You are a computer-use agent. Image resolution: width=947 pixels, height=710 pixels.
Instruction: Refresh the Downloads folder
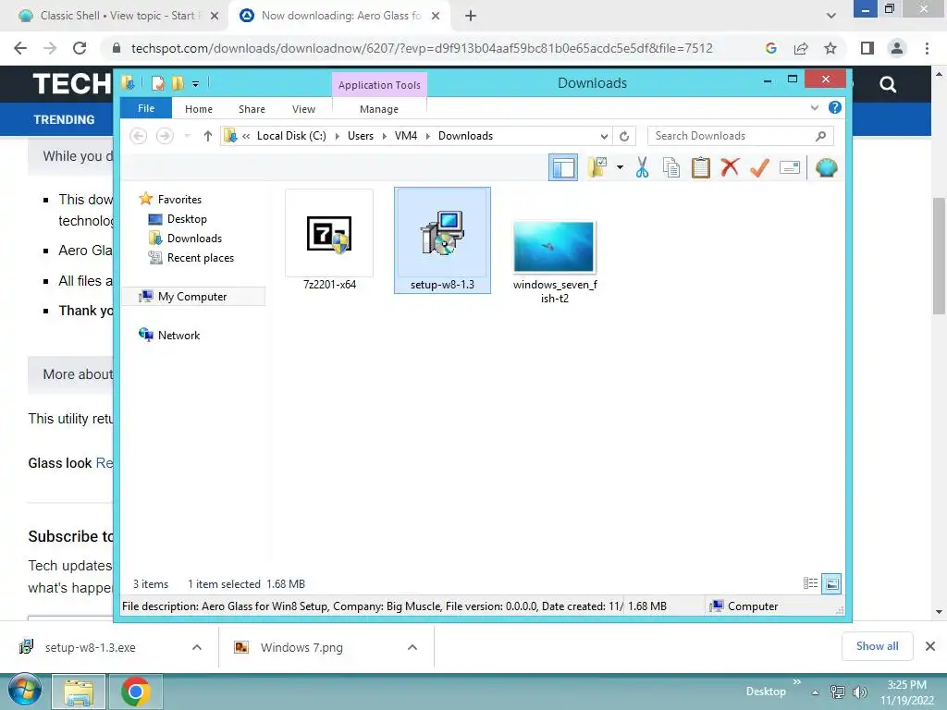tap(624, 137)
